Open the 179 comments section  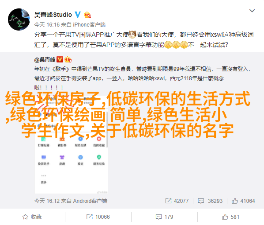pyautogui.click(x=164, y=217)
